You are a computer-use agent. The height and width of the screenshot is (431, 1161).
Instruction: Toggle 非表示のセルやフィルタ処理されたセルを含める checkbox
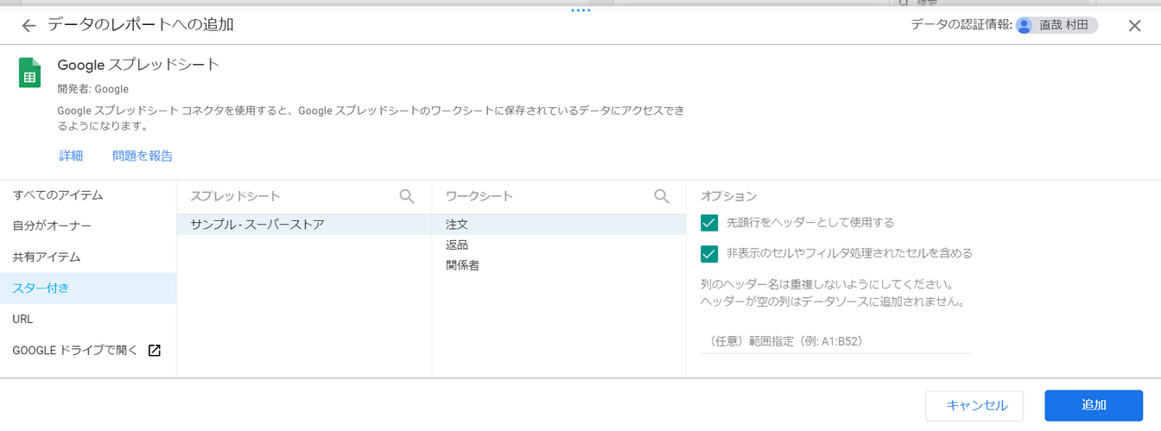[709, 253]
